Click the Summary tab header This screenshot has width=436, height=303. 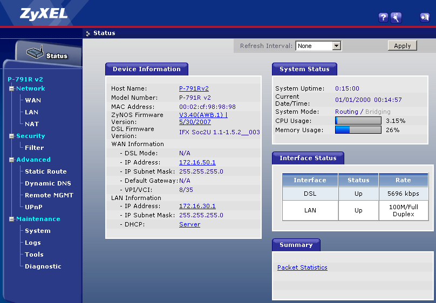[296, 245]
